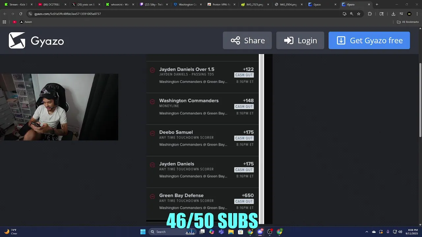Open File Explorer from the taskbar
Screen dimensions: 422x237
[x=231, y=232]
